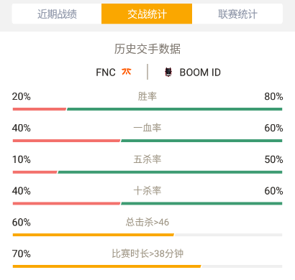
Task: Click the green 胜率 80% bar
Action: [175, 109]
